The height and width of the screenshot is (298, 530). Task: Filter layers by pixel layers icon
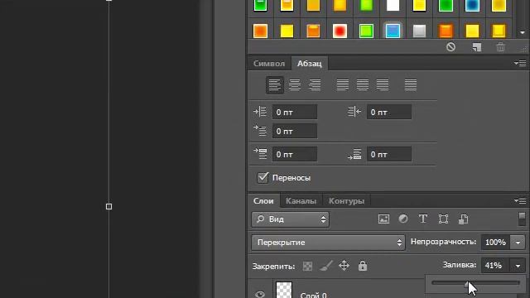click(383, 219)
